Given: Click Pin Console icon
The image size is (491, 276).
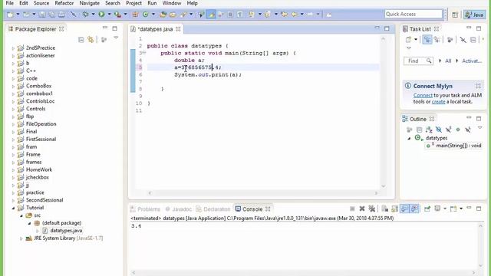Looking at the screenshot, I should click(x=427, y=209).
